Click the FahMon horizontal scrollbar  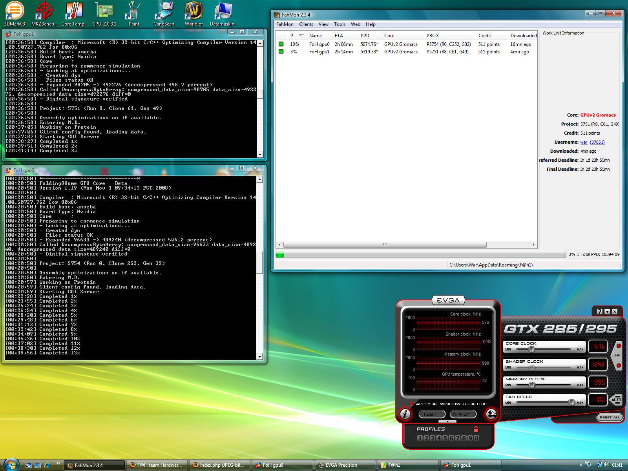tap(385, 245)
